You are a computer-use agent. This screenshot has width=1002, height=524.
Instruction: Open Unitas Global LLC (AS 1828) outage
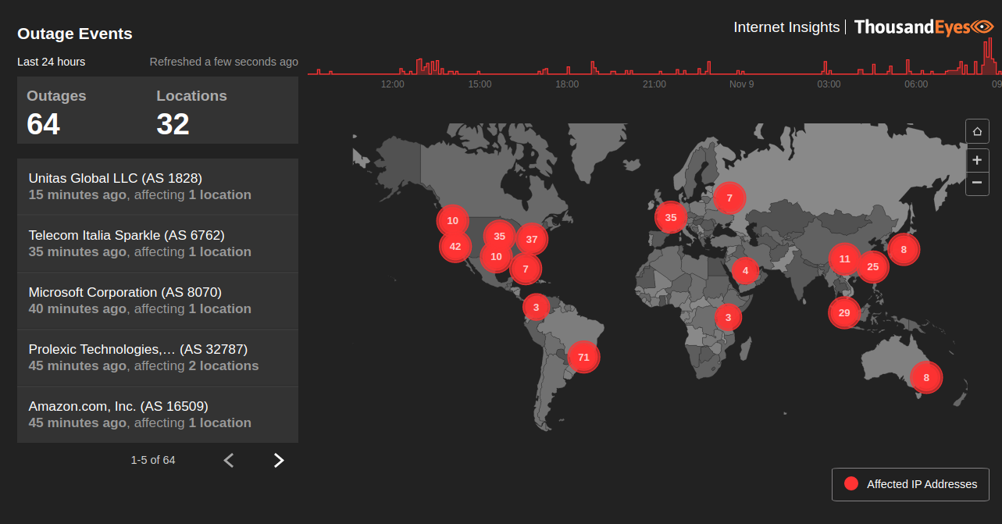coord(158,187)
